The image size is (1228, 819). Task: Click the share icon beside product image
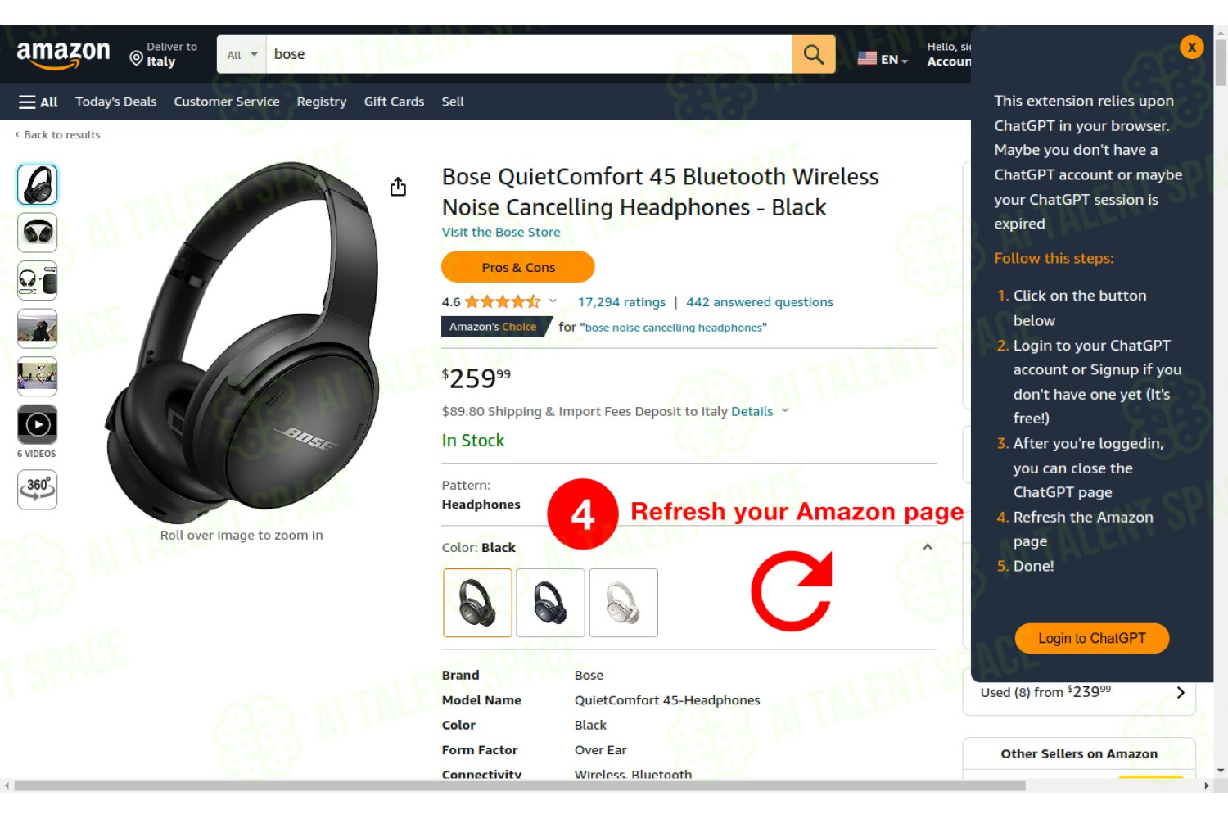tap(398, 187)
